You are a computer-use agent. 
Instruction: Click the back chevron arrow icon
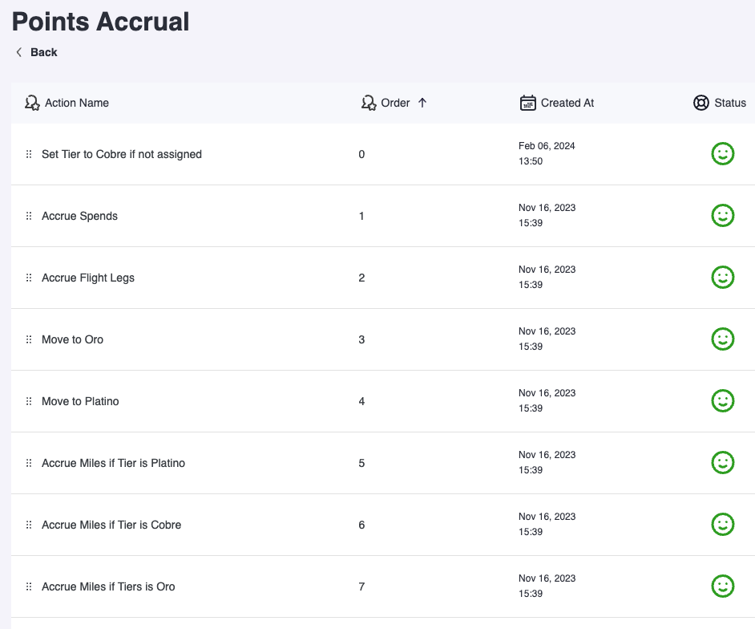(x=19, y=52)
